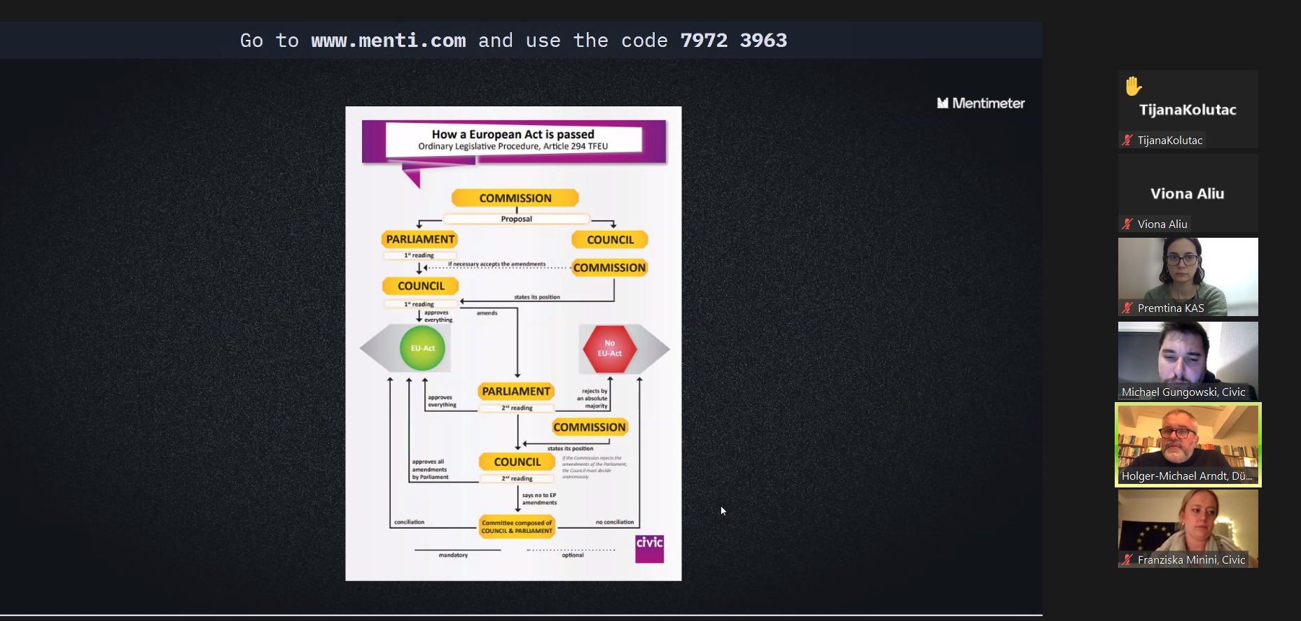Click the Committee composed of Council & Parliament box

(x=517, y=527)
